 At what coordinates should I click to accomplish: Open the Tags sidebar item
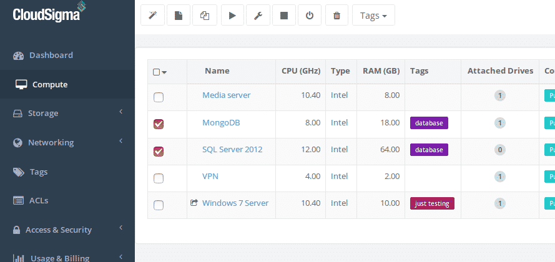(x=67, y=172)
